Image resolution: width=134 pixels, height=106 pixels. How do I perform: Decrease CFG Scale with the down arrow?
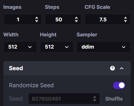(x=126, y=21)
